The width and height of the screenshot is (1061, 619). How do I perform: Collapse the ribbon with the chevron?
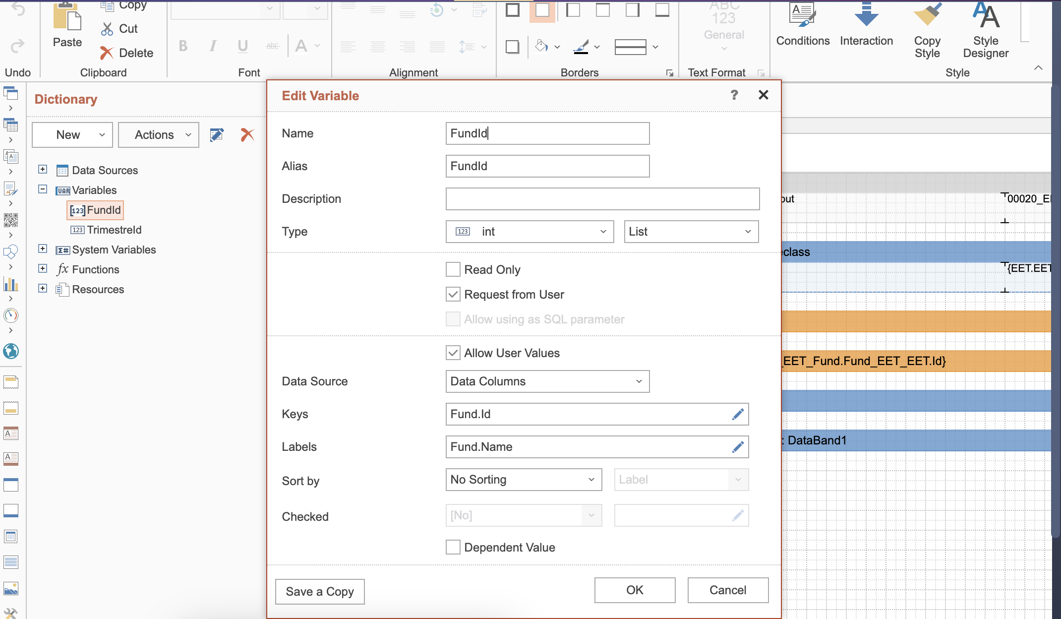[x=1038, y=68]
